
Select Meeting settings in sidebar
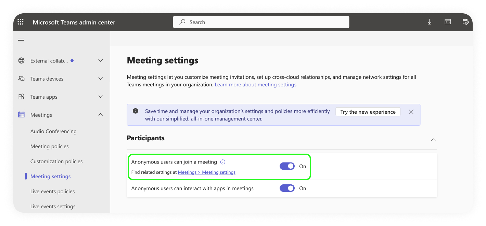pos(51,176)
